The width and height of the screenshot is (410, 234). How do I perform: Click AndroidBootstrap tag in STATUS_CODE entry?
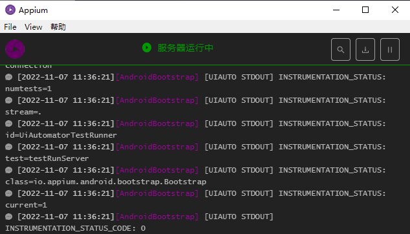click(x=157, y=217)
